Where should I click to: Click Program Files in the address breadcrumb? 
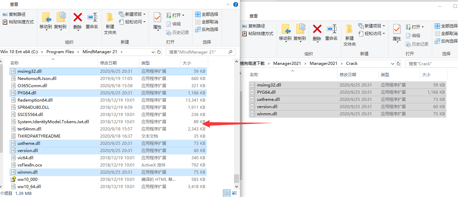(60, 52)
